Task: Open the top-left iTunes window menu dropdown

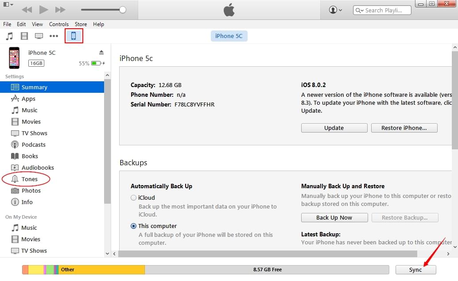Action: 8,5
